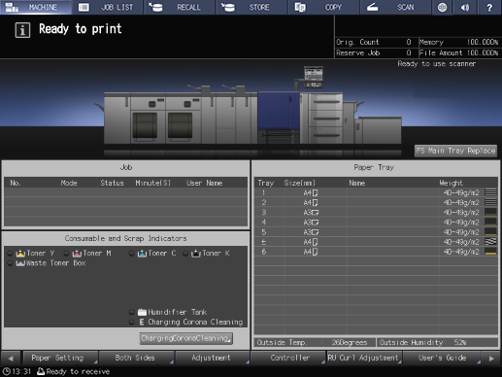502x377 pixels.
Task: Open the SCAN tab
Action: 396,7
